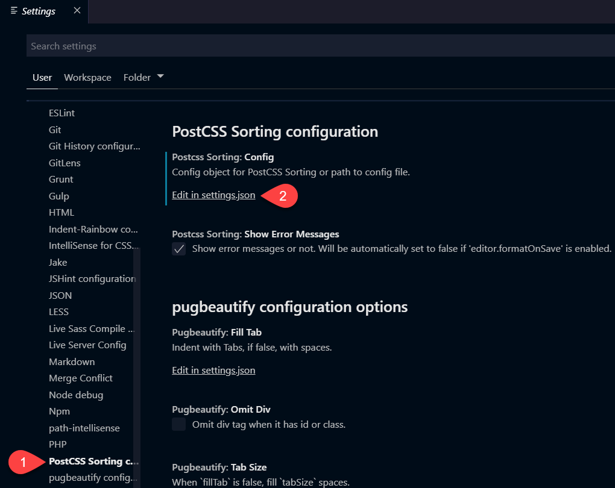The height and width of the screenshot is (488, 615).
Task: Select pugbeautify configuration in the sidebar
Action: [x=92, y=477]
